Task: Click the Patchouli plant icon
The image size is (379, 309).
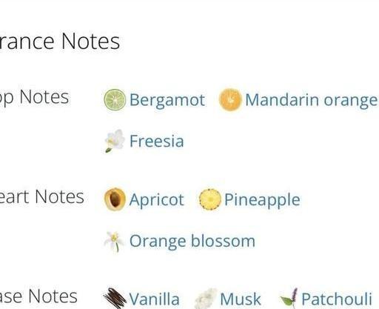Action: pyautogui.click(x=289, y=299)
